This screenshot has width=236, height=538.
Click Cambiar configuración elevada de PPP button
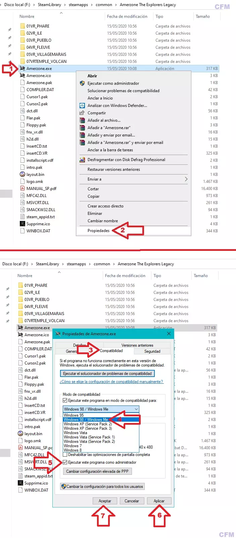[x=97, y=471]
